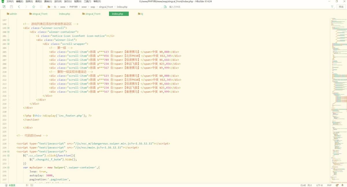Screen dimensions: 347x187
Task: Click the 未登录 user login icon
Action: click(x=6, y=185)
